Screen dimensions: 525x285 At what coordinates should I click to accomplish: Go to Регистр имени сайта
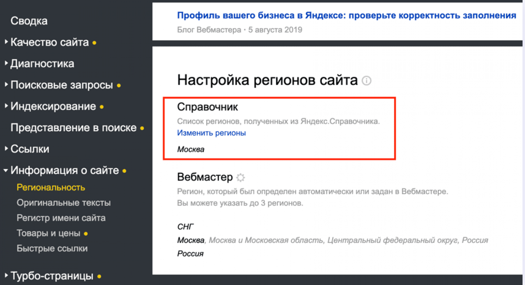coord(61,218)
